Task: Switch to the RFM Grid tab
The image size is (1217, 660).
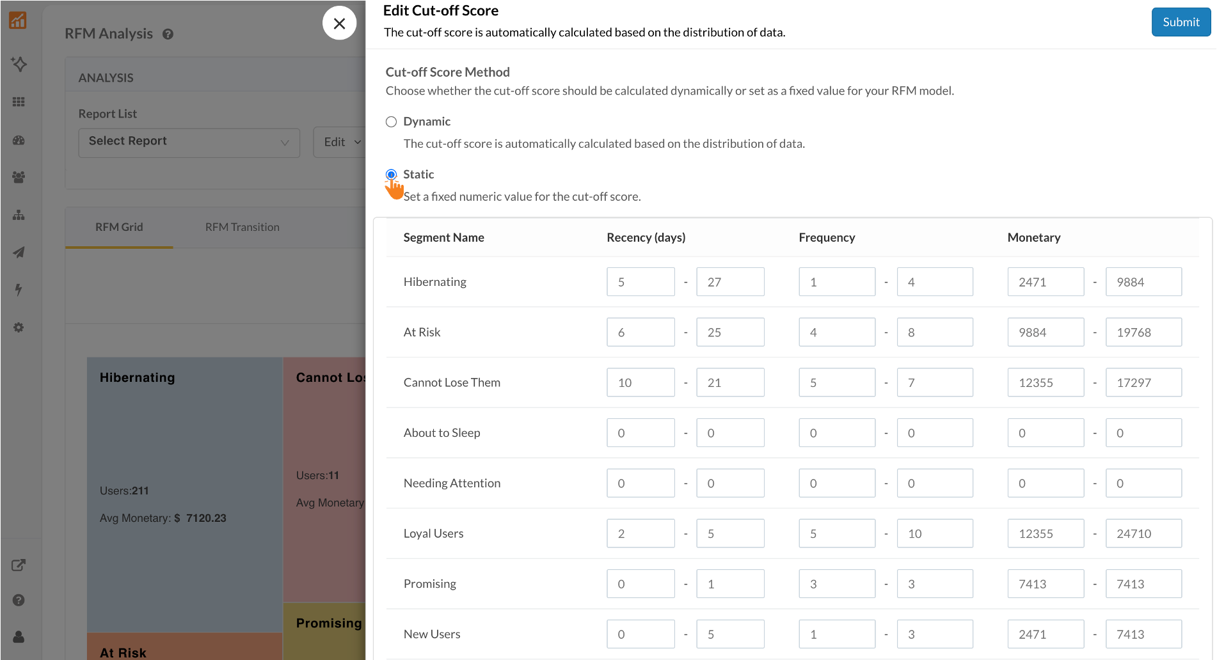Action: click(119, 227)
